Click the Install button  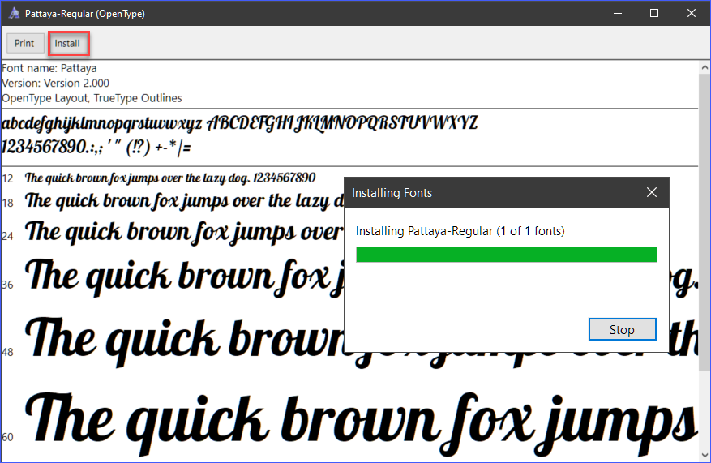(67, 44)
